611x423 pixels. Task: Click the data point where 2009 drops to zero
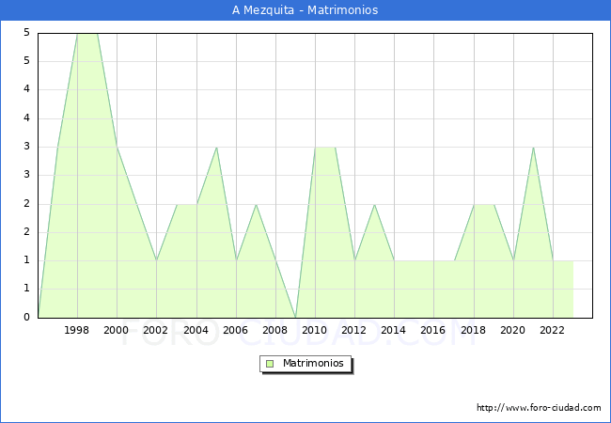295,317
